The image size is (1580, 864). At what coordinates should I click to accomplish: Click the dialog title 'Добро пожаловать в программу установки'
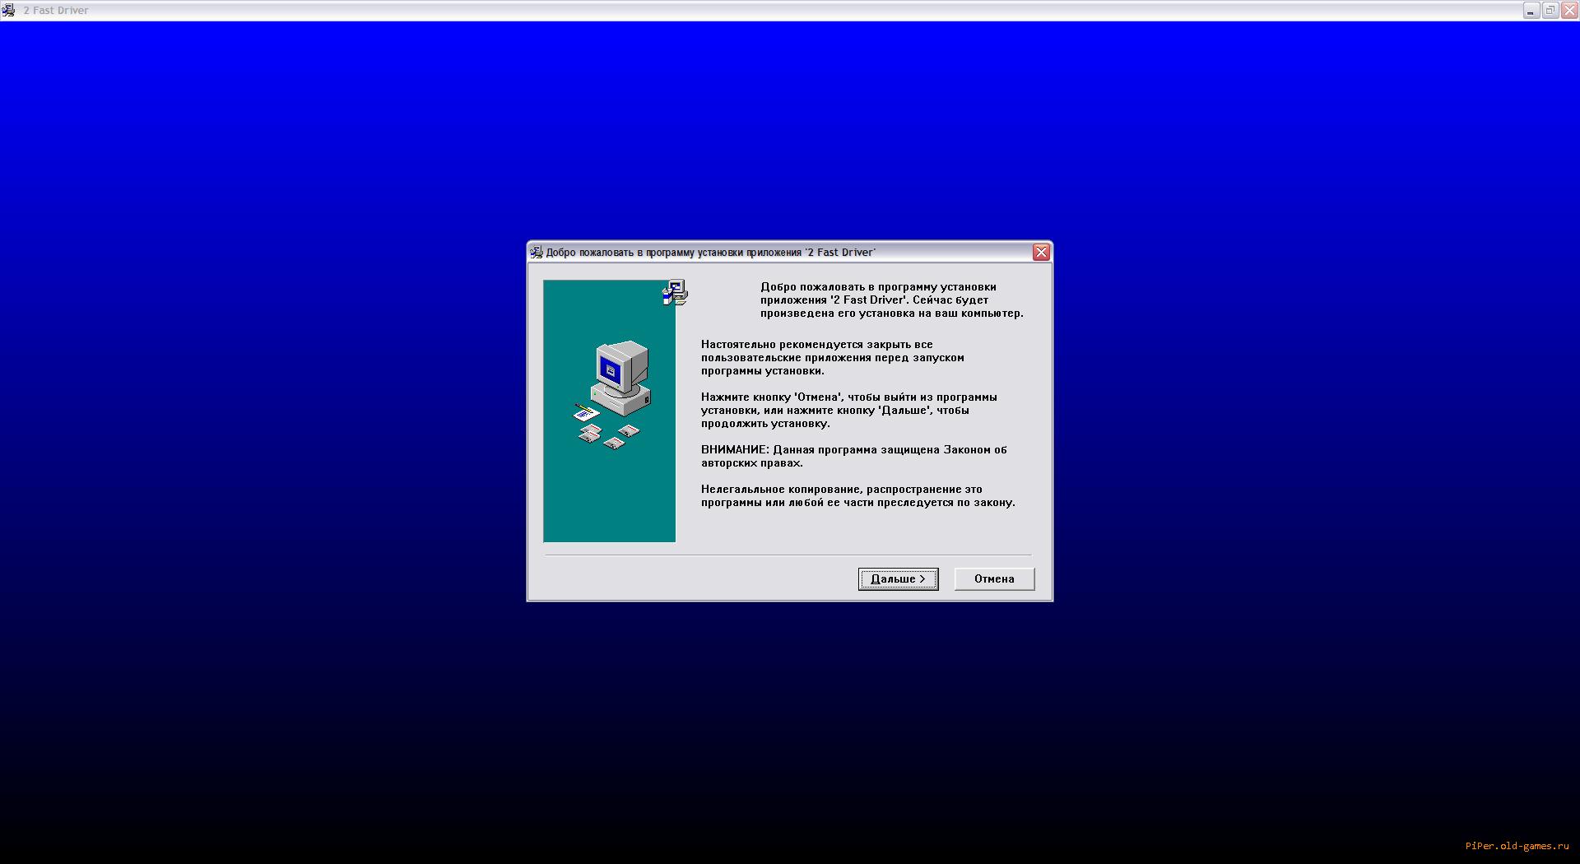(x=710, y=252)
